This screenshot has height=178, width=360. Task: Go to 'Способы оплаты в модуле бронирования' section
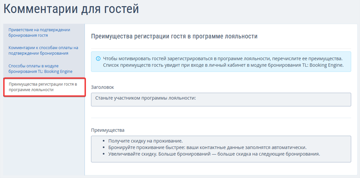tap(40, 69)
